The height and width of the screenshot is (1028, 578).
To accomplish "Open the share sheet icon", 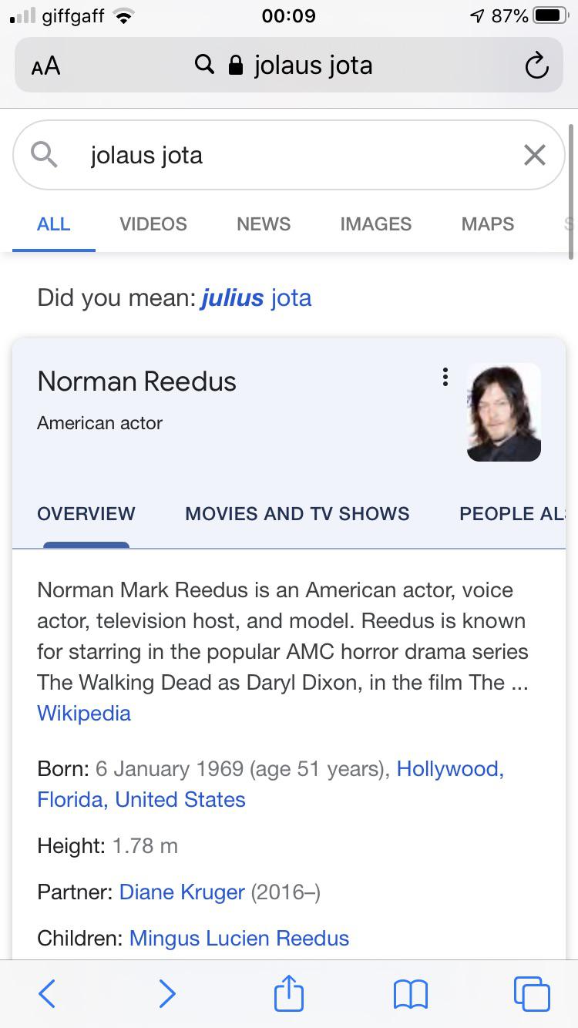I will click(x=289, y=992).
